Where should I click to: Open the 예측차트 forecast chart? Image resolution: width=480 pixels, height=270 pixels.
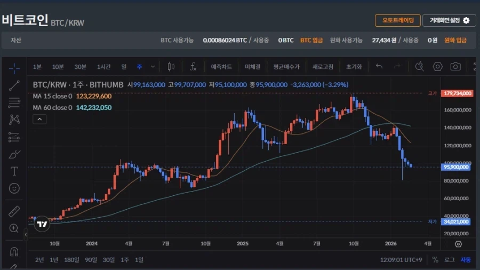click(x=221, y=66)
